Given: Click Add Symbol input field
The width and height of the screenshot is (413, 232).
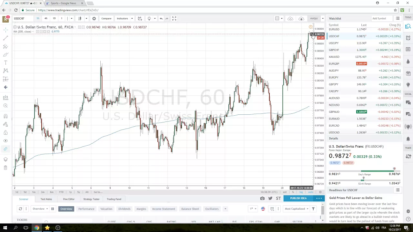Looking at the screenshot, I should tap(381, 18).
